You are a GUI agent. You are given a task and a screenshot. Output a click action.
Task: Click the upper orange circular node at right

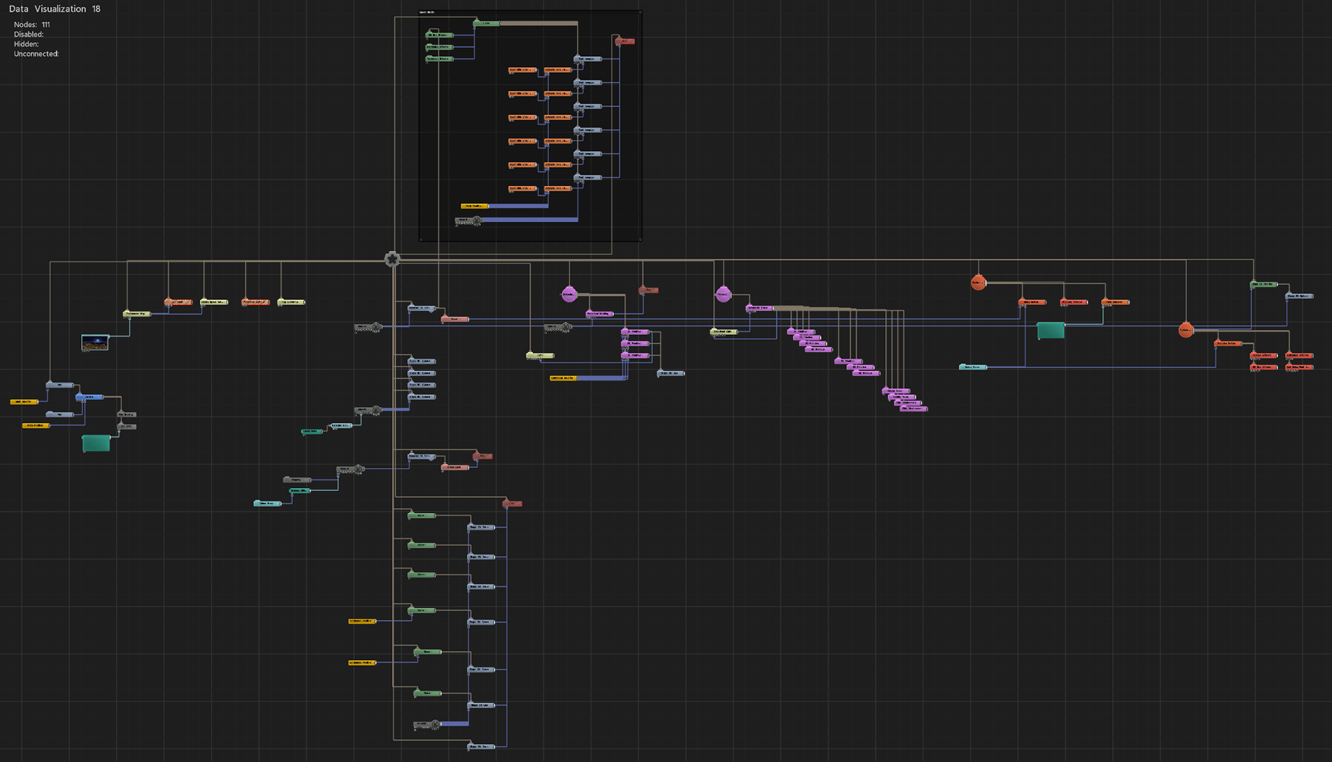point(978,282)
